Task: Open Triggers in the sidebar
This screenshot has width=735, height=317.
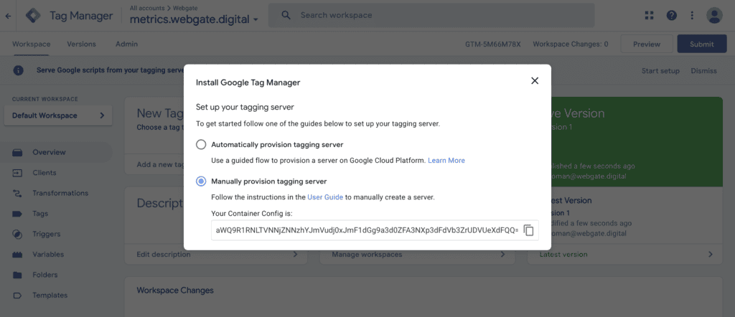Action: [47, 234]
